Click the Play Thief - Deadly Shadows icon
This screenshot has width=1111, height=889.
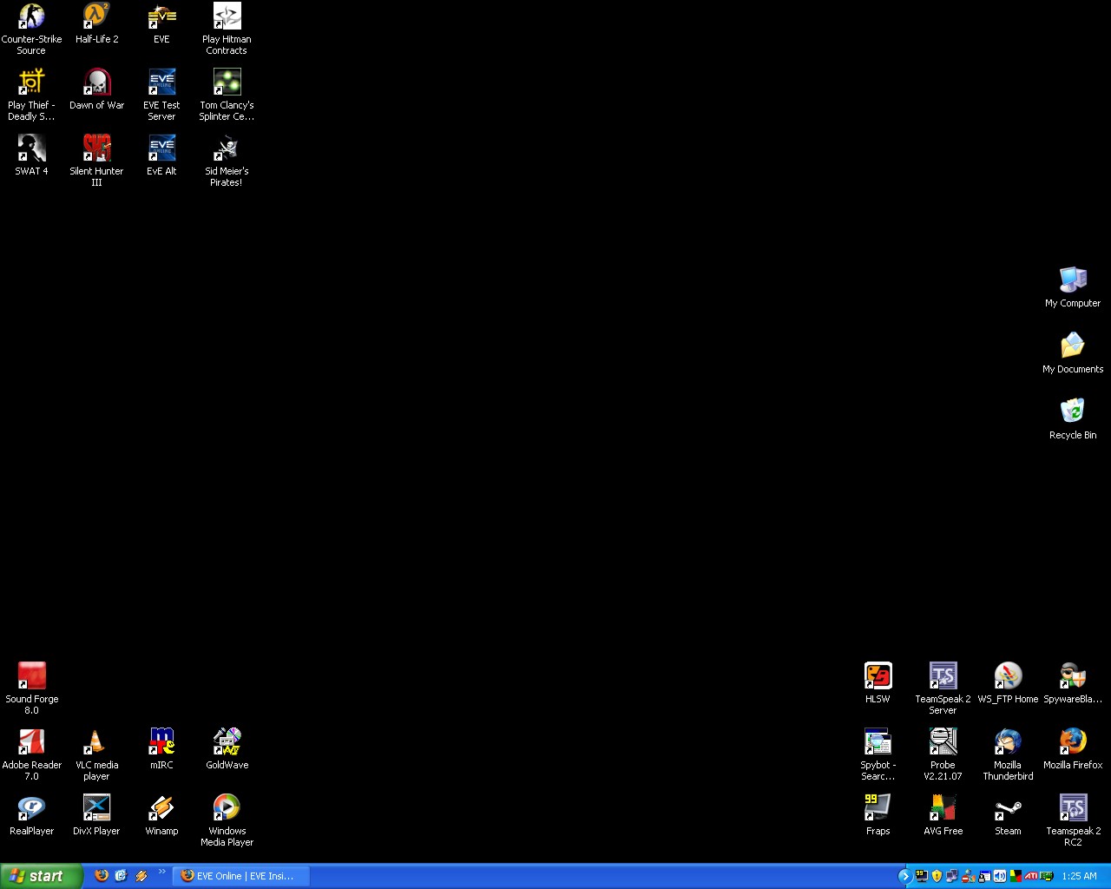click(32, 95)
